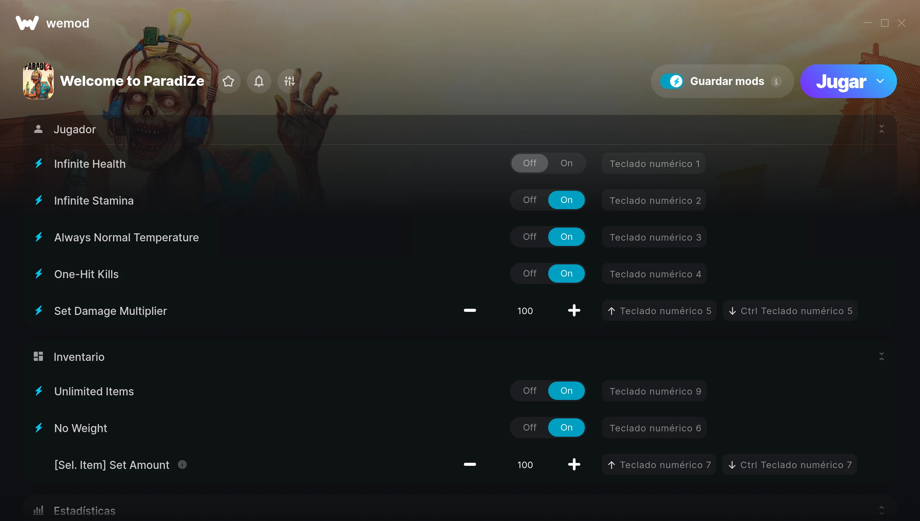Open the notifications bell icon
Image resolution: width=920 pixels, height=521 pixels.
(x=259, y=81)
